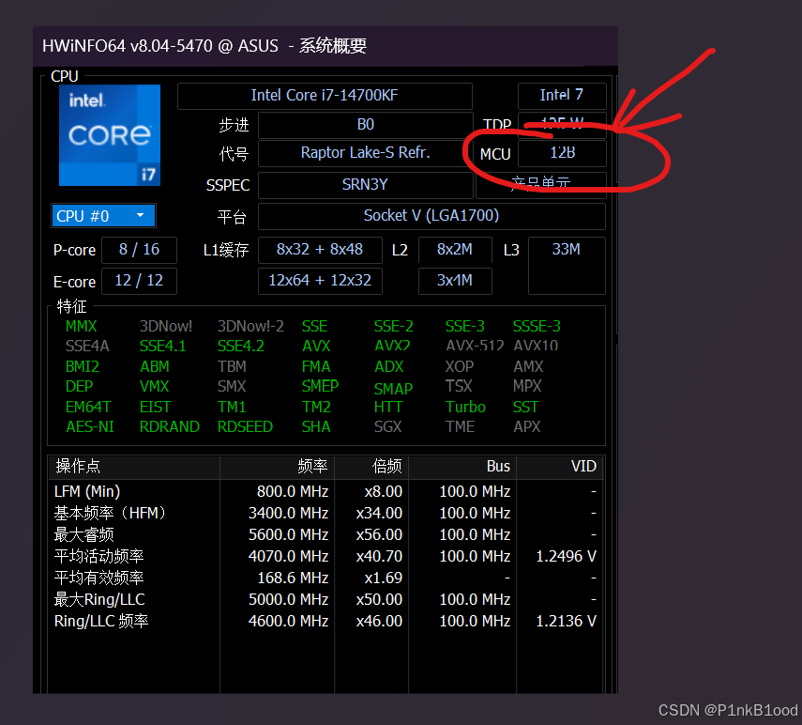Viewport: 802px width, 725px height.
Task: Click the 12B MCU value
Action: [x=562, y=153]
